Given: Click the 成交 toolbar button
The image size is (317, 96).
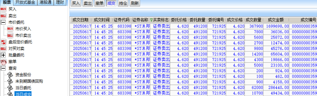Looking at the screenshot, I should click(x=111, y=3).
